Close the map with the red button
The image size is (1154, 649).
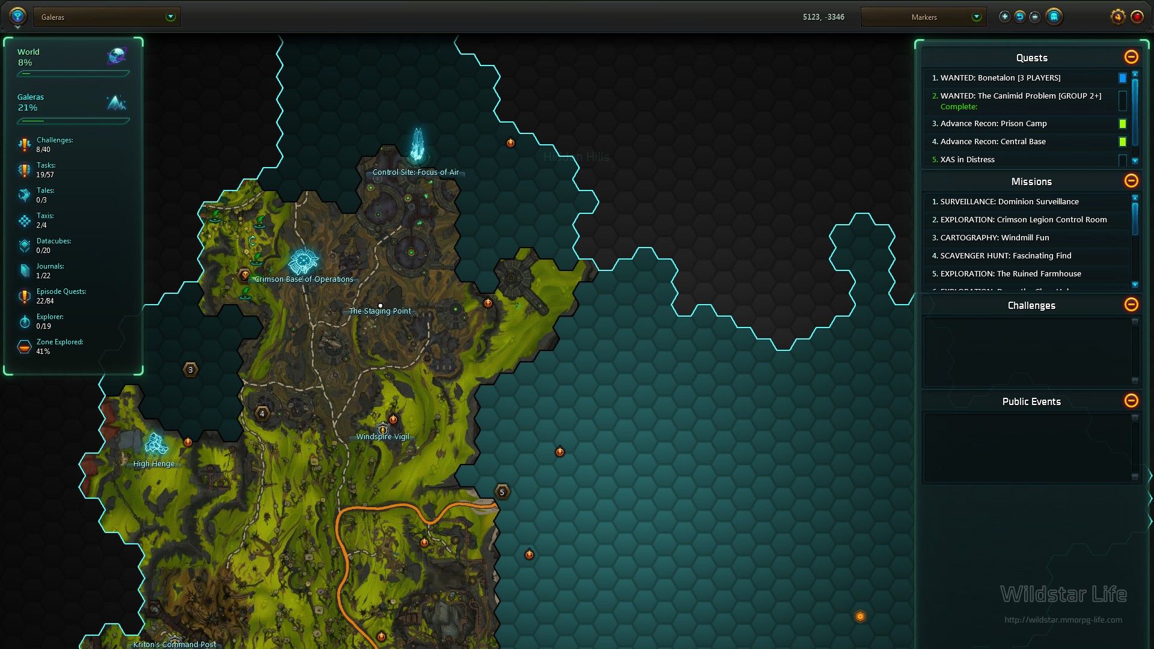coord(1137,17)
